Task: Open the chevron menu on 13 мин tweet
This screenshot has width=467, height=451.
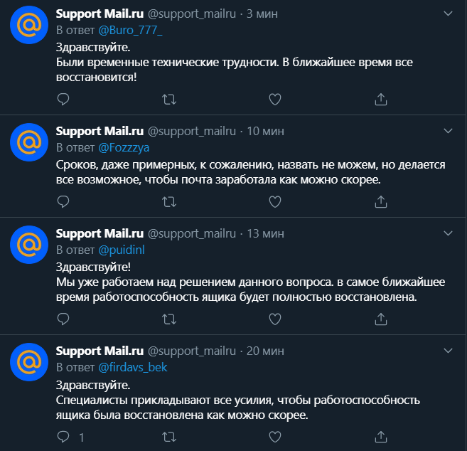Action: (448, 233)
